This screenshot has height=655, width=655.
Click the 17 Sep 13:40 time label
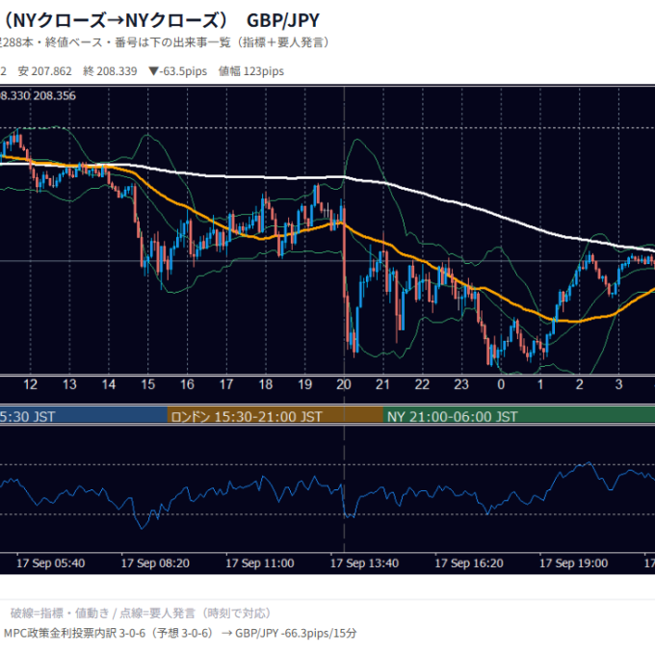coord(365,563)
